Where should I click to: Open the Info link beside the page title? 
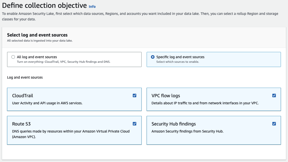(x=92, y=7)
